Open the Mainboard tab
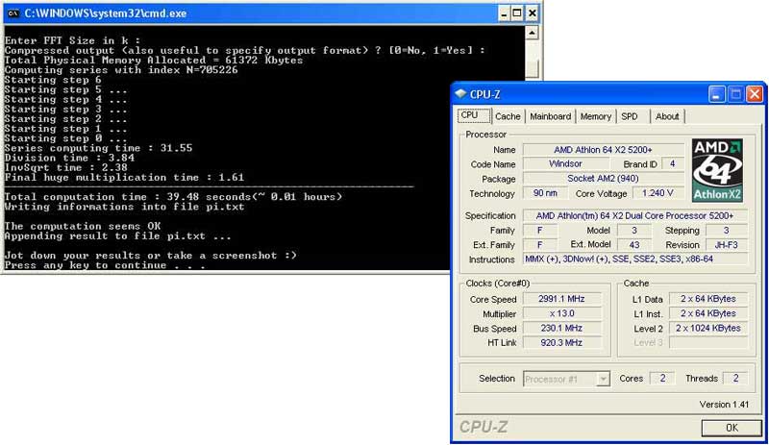 tap(550, 116)
